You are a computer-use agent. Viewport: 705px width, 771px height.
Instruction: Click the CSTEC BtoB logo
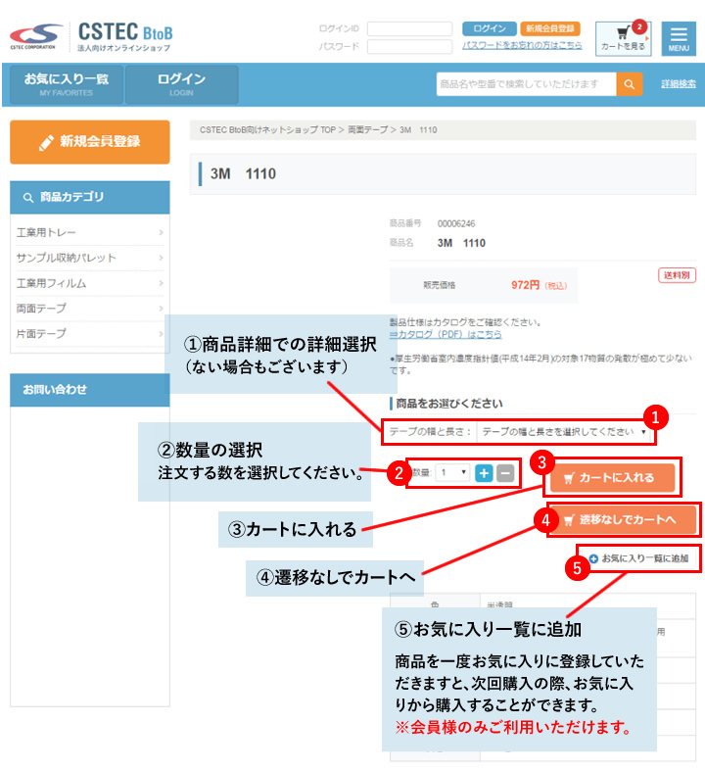(91, 36)
